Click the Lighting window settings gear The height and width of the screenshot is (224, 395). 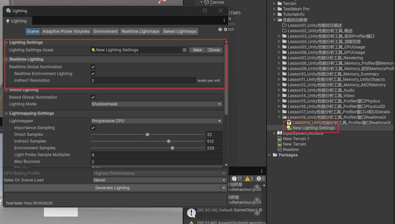tap(225, 30)
